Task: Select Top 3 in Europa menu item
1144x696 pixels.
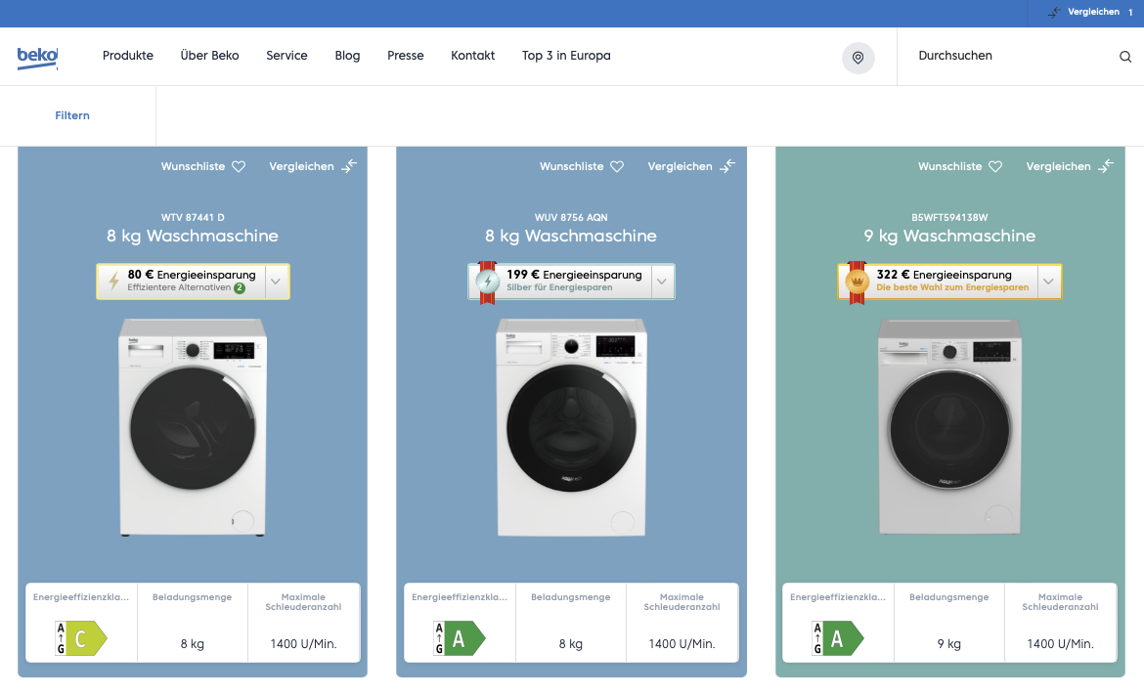Action: click(x=566, y=56)
